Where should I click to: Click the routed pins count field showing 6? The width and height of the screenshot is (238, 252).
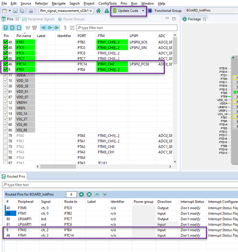click(x=71, y=194)
